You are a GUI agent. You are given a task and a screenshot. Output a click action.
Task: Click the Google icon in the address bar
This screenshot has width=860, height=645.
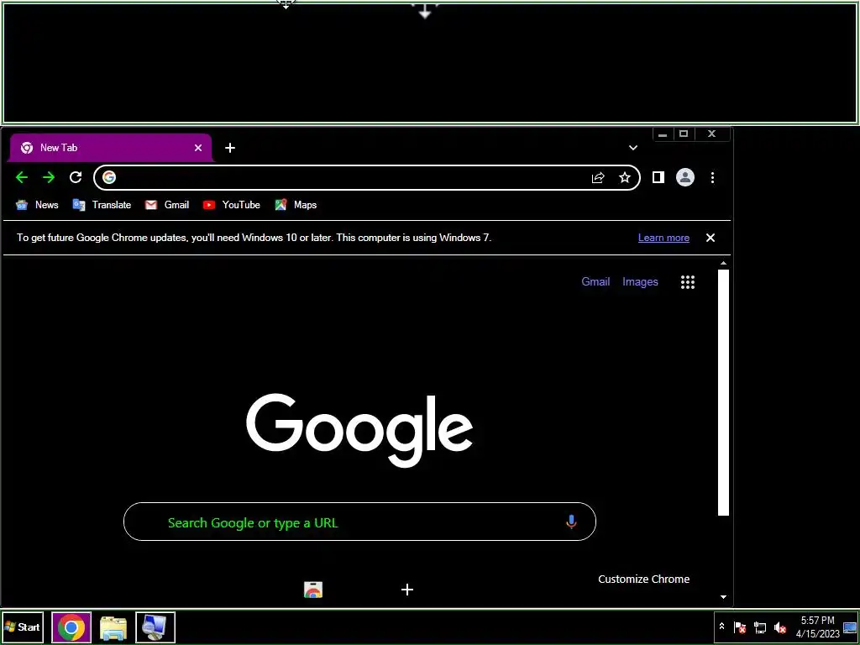tap(108, 177)
